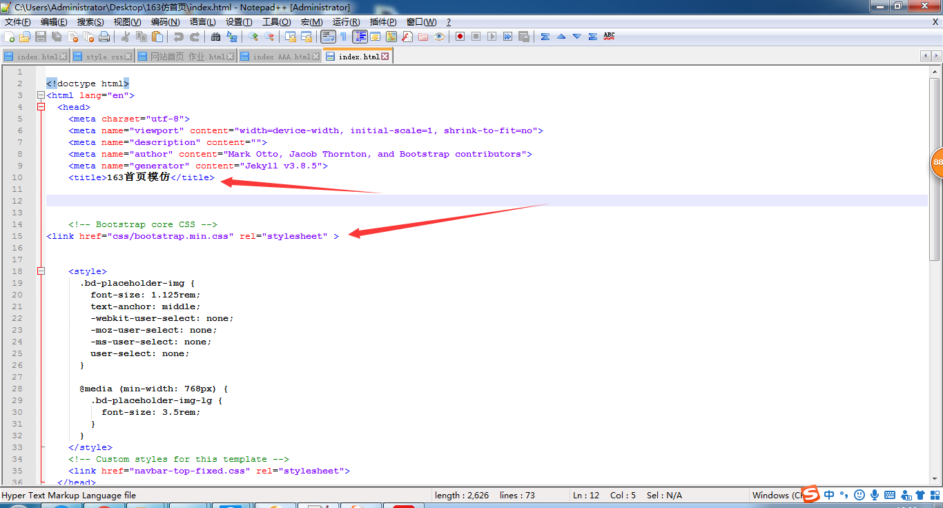Click the ABC spell check icon
The height and width of the screenshot is (508, 943).
[x=609, y=36]
